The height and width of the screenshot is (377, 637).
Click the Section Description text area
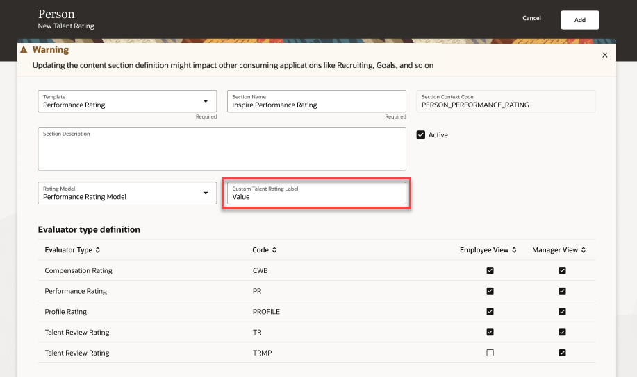(x=222, y=149)
